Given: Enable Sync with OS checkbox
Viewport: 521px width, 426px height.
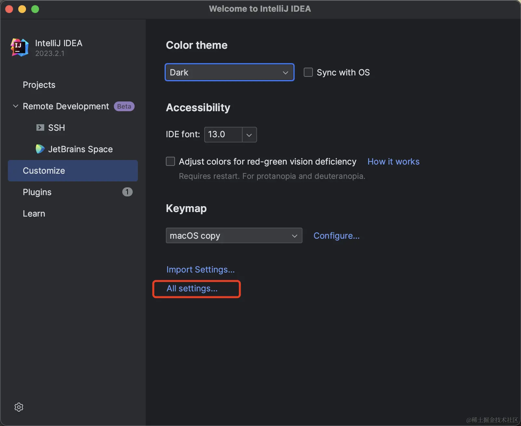Looking at the screenshot, I should (x=308, y=72).
